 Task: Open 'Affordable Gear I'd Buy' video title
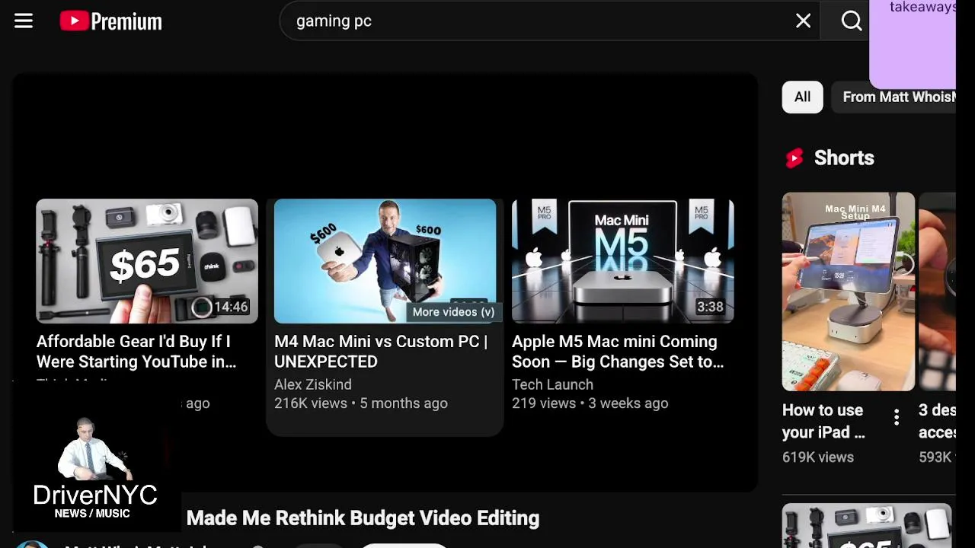137,352
